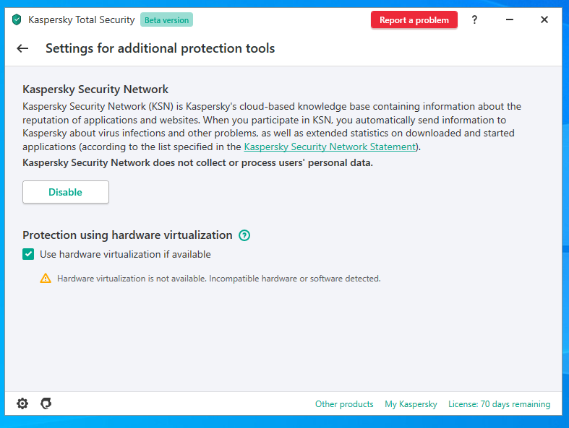Go back using the left arrow
569x428 pixels.
22,48
